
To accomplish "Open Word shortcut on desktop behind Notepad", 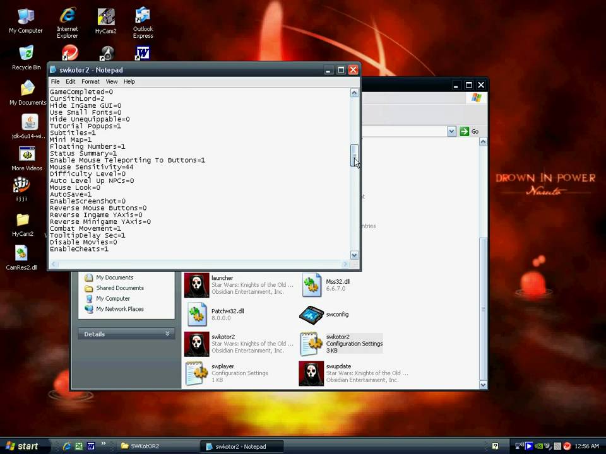I will coord(143,53).
